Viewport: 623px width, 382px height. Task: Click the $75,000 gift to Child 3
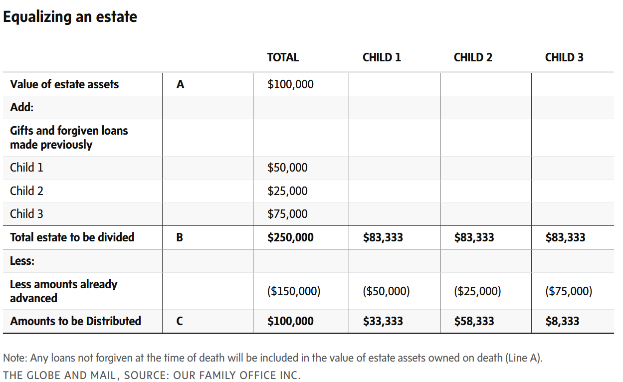coord(287,214)
